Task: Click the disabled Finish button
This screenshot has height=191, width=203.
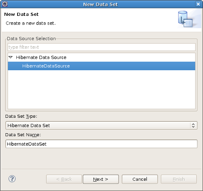Action: 179,179
